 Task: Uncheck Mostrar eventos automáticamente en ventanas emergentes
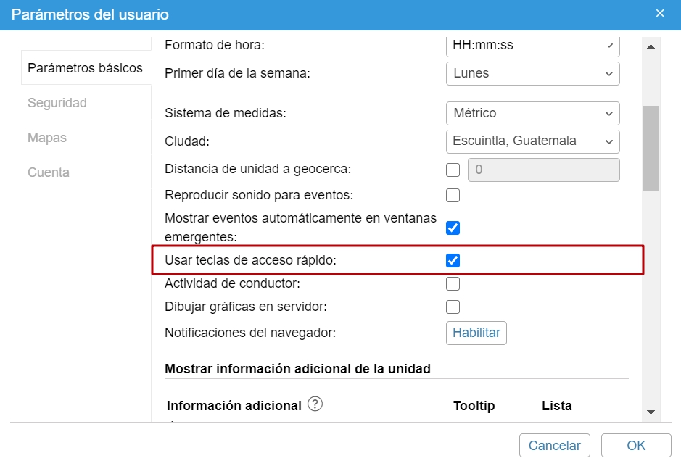click(453, 228)
